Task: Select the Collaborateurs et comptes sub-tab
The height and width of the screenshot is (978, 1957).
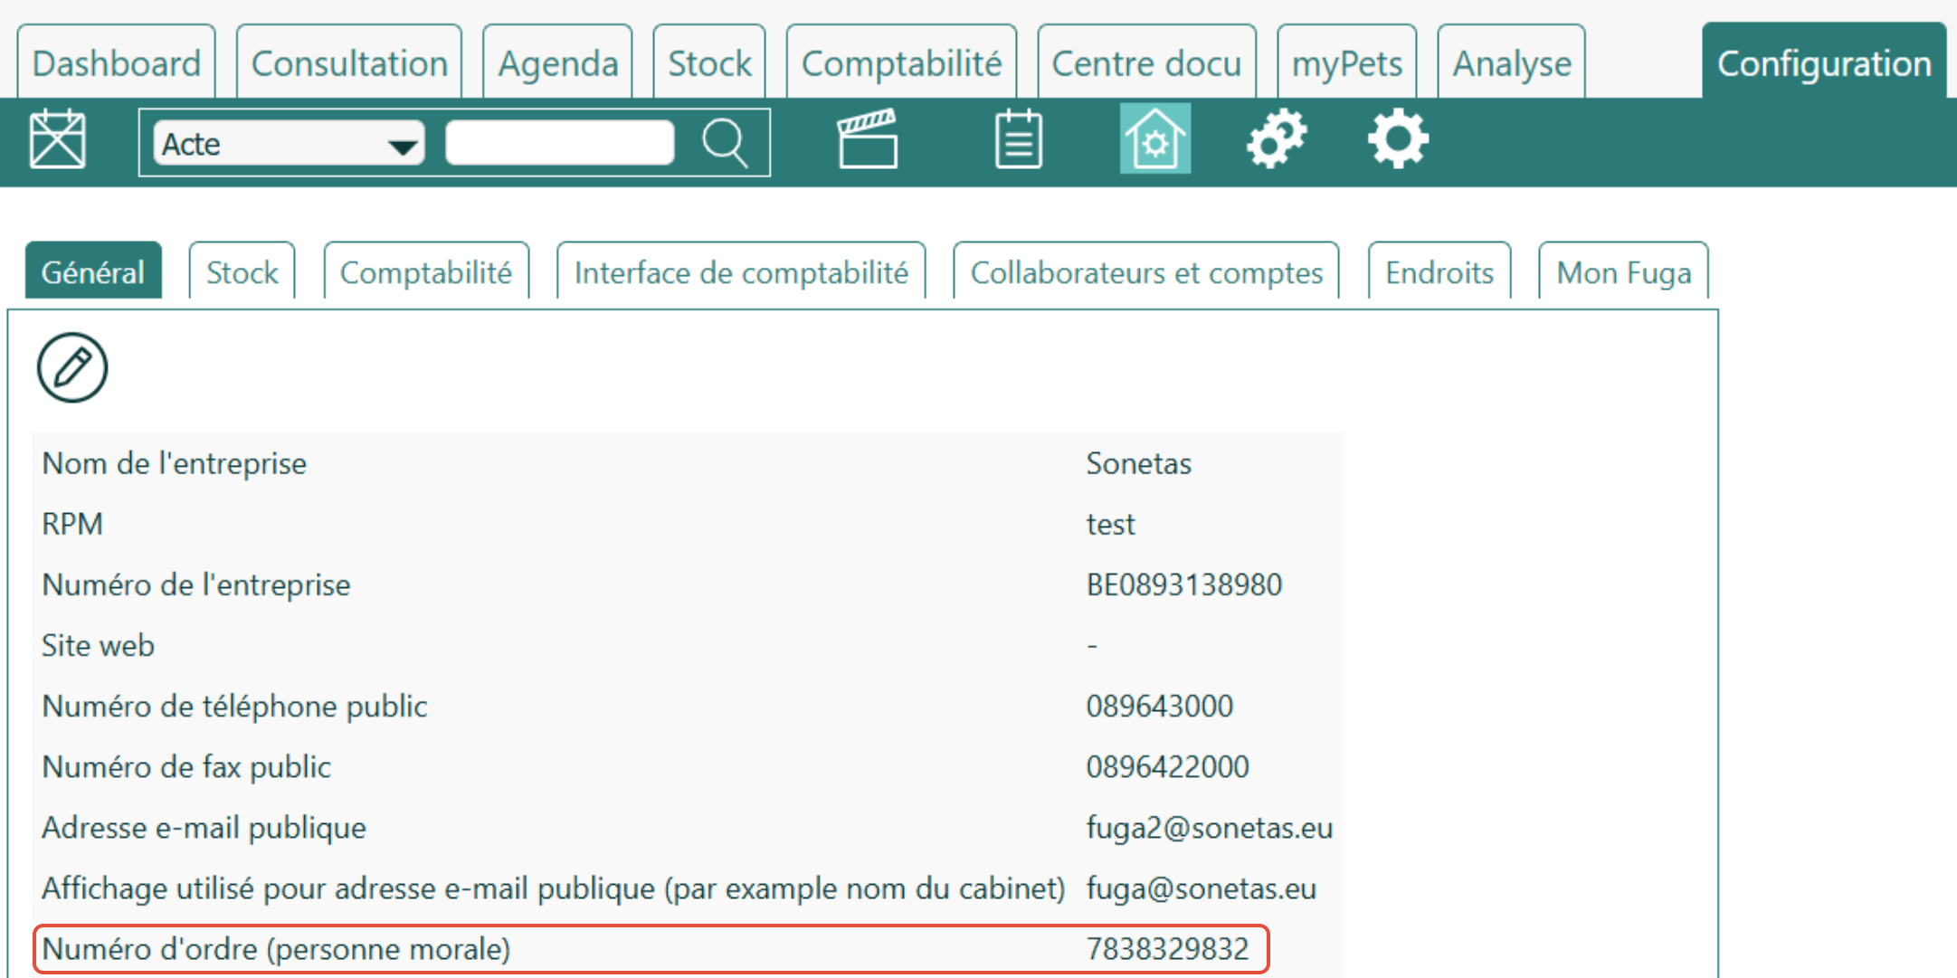Action: click(1145, 272)
